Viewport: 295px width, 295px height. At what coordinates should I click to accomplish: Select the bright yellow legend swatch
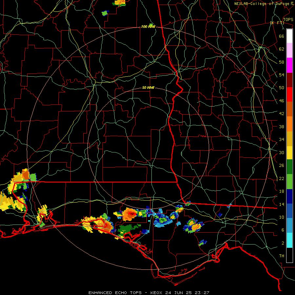pyautogui.click(x=289, y=152)
